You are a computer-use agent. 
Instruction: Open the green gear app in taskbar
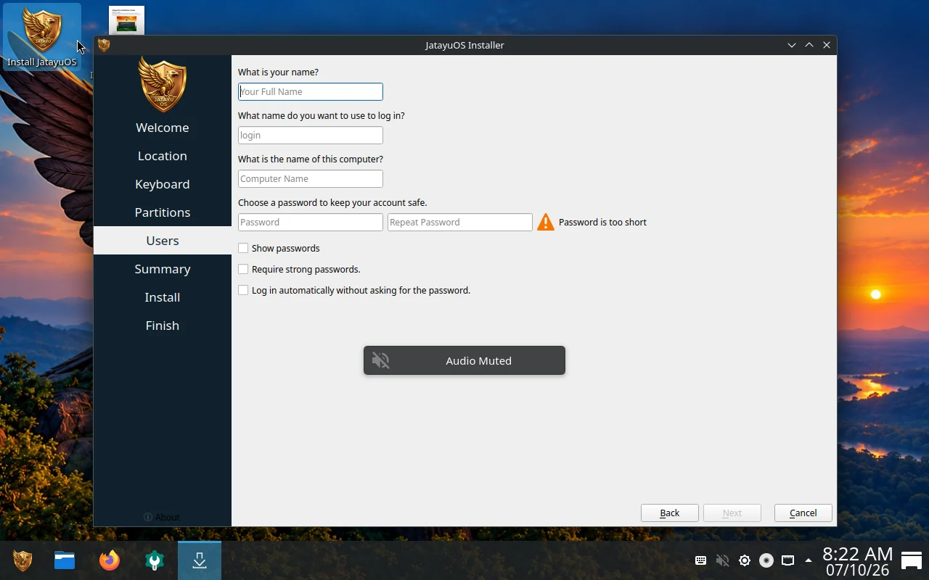coord(155,560)
